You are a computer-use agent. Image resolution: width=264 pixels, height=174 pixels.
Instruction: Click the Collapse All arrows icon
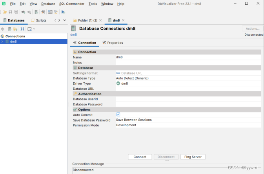pos(22,29)
